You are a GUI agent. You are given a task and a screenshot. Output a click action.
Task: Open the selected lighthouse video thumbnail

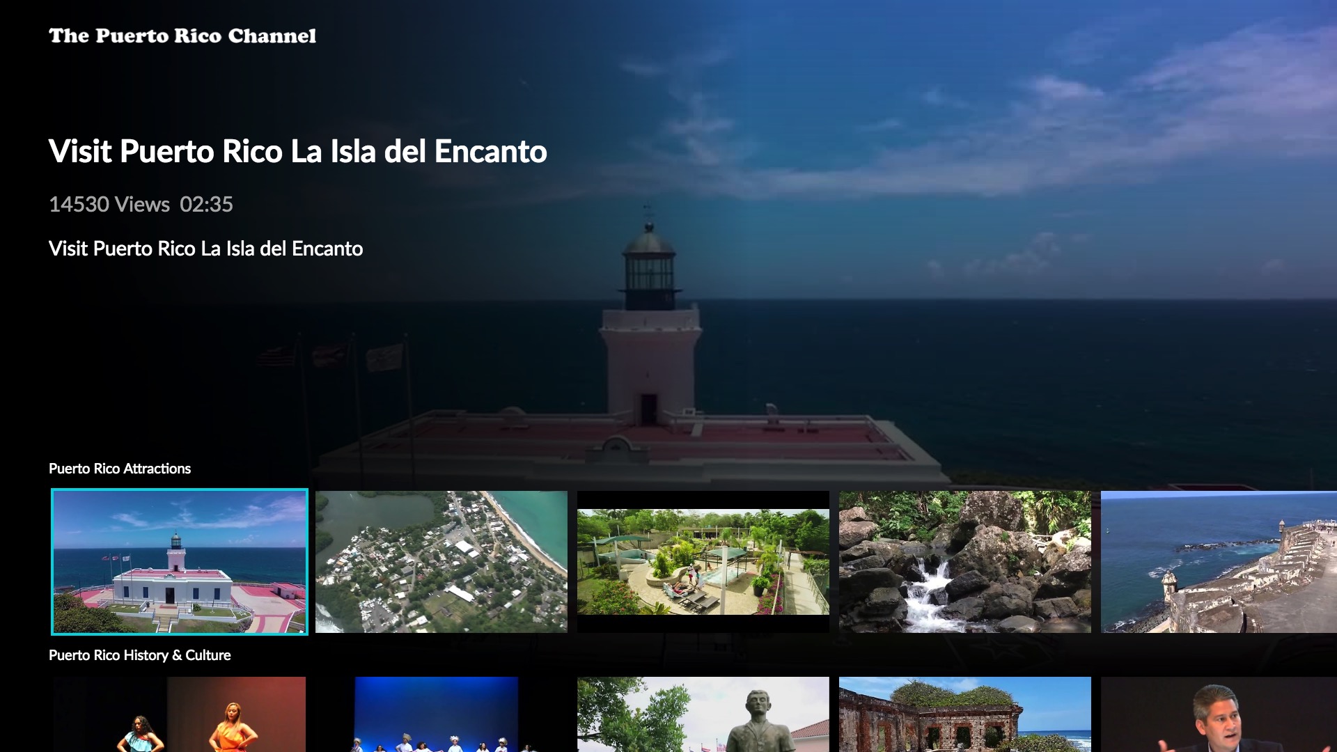click(180, 562)
